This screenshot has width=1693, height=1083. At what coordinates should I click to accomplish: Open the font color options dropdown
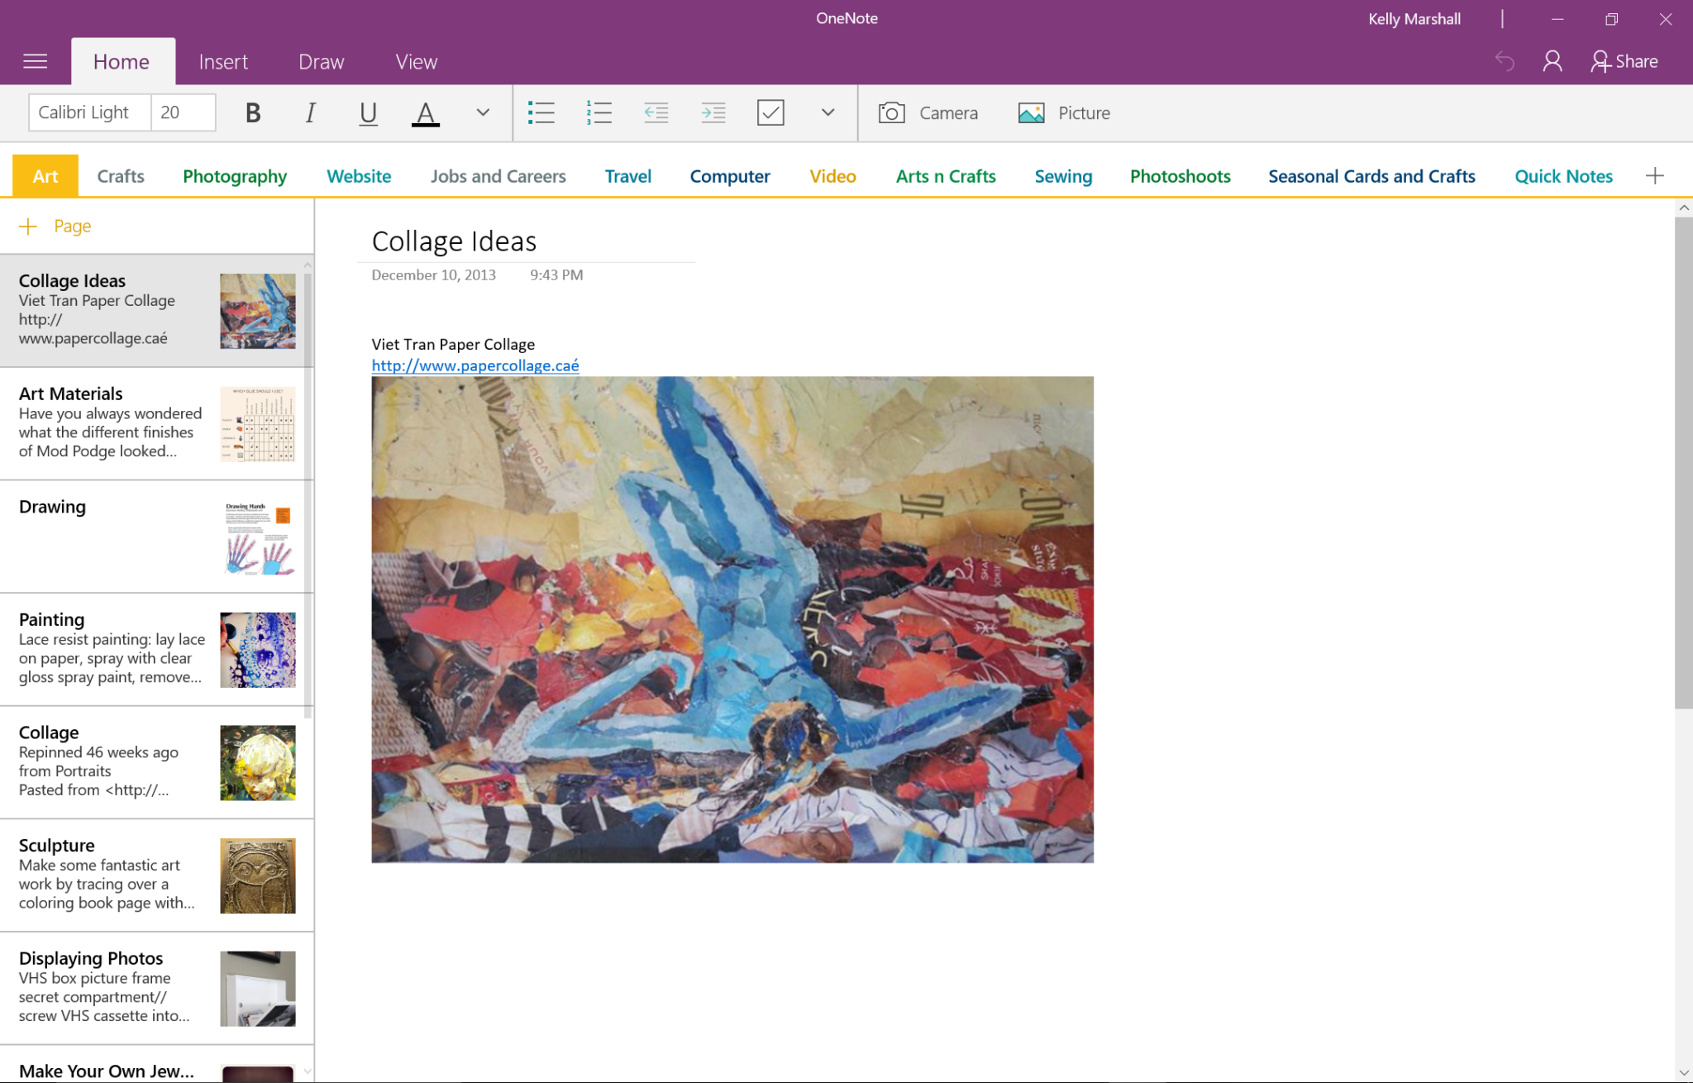[x=482, y=112]
